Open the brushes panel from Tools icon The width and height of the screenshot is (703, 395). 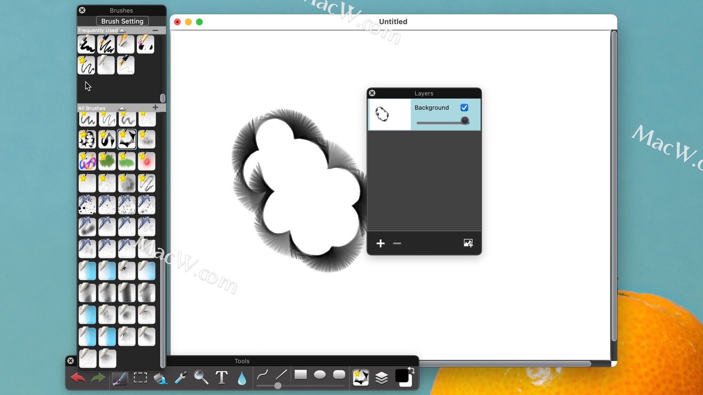(361, 377)
